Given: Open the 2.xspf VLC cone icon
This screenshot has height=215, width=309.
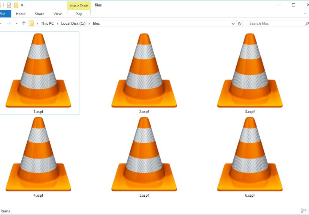Looking at the screenshot, I should click(144, 70).
